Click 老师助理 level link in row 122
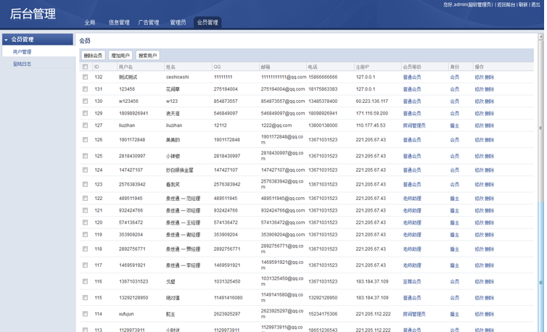This screenshot has height=332, width=547. (x=412, y=199)
